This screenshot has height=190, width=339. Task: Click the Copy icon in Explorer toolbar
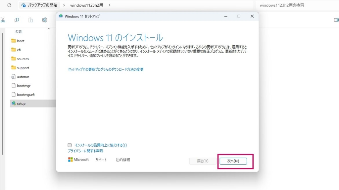[17, 20]
